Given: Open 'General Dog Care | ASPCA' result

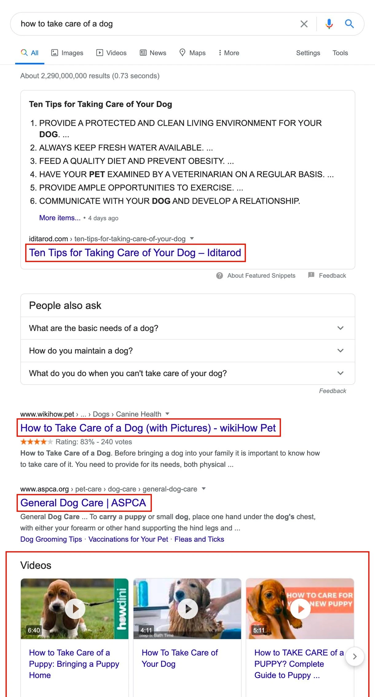Looking at the screenshot, I should [x=83, y=503].
